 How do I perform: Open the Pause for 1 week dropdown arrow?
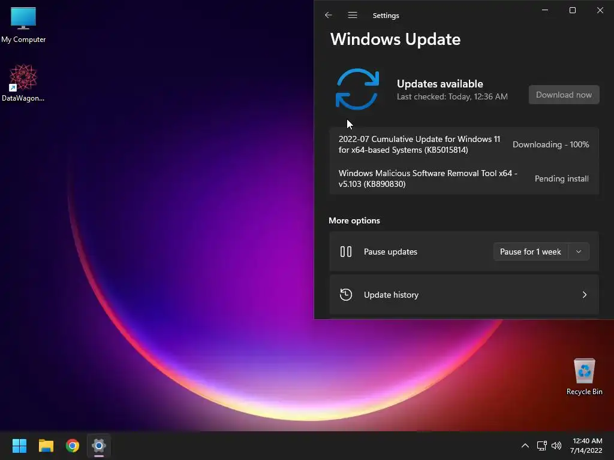579,252
